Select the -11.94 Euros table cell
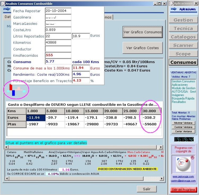The width and height of the screenshot is (199, 195). (36, 118)
